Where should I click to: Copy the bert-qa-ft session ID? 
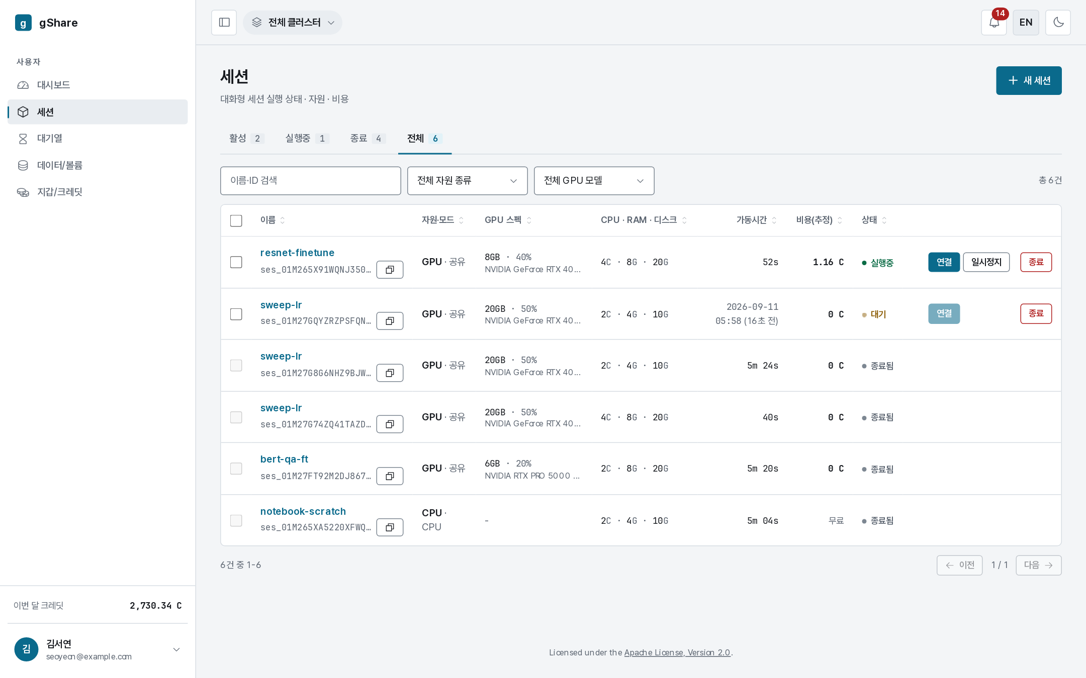[x=390, y=476]
